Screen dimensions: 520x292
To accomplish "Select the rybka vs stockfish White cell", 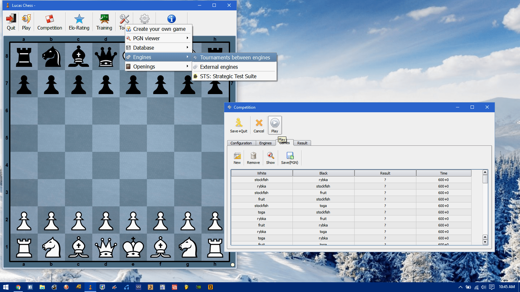I will tap(262, 186).
